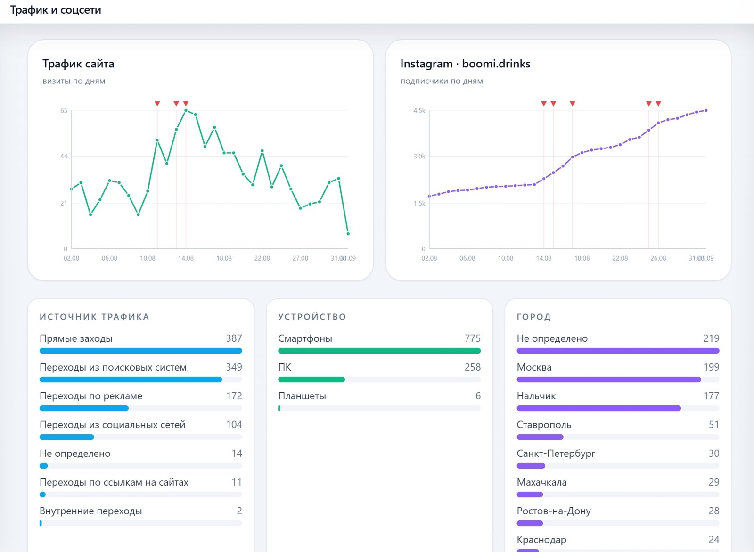Select the 'Санкт-Петербург' city row label
Viewport: 754px width, 552px height.
[556, 453]
